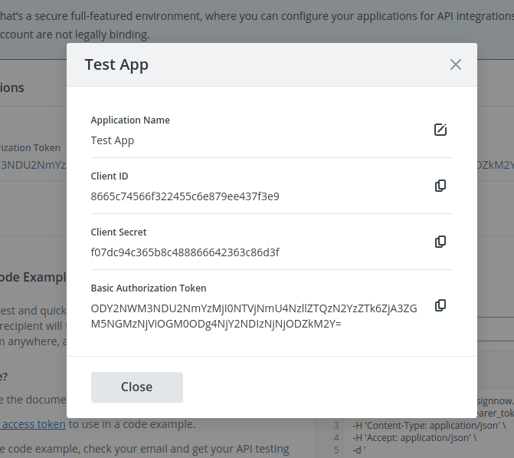Click the Client ID string 8665c74566f3...
The image size is (514, 458).
coord(185,196)
